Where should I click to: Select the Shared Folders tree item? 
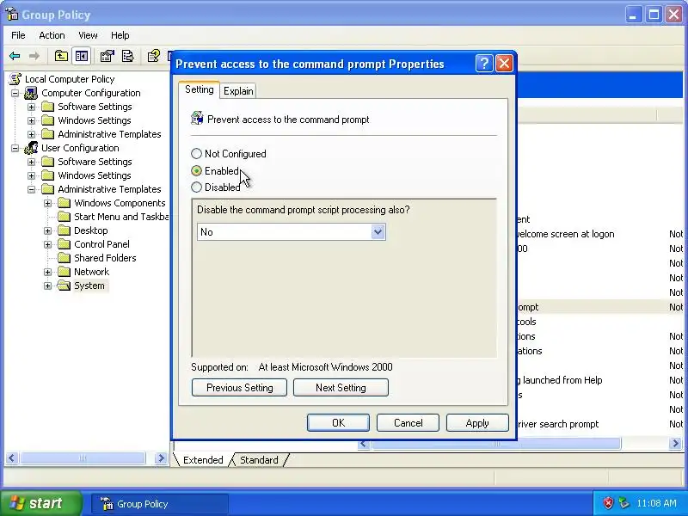coord(105,258)
